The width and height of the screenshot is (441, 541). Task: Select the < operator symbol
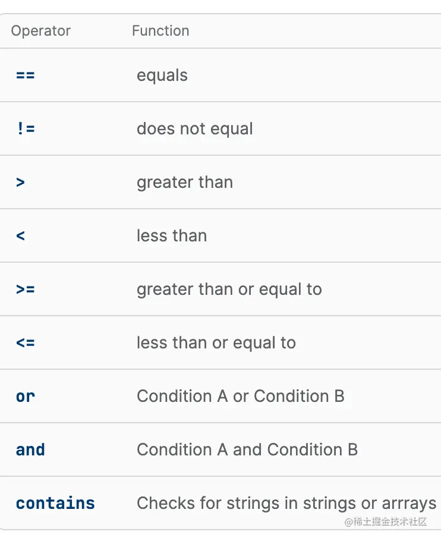21,236
